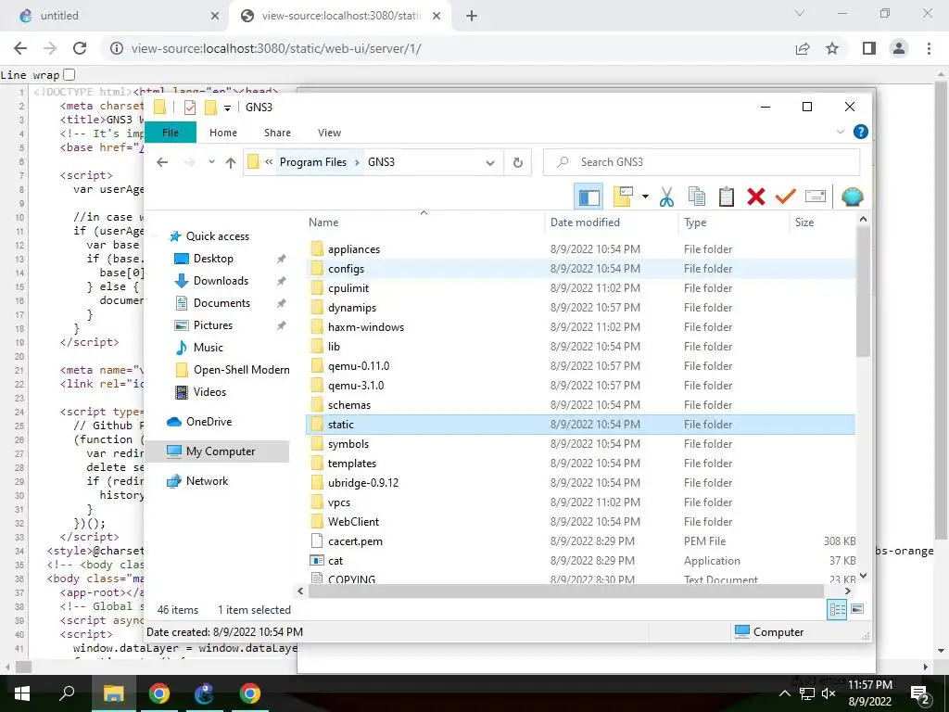Select Music in the navigation pane
Image resolution: width=949 pixels, height=712 pixels.
click(x=209, y=348)
